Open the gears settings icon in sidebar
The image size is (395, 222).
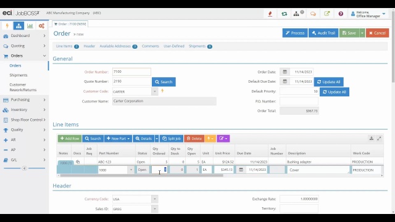(x=41, y=26)
